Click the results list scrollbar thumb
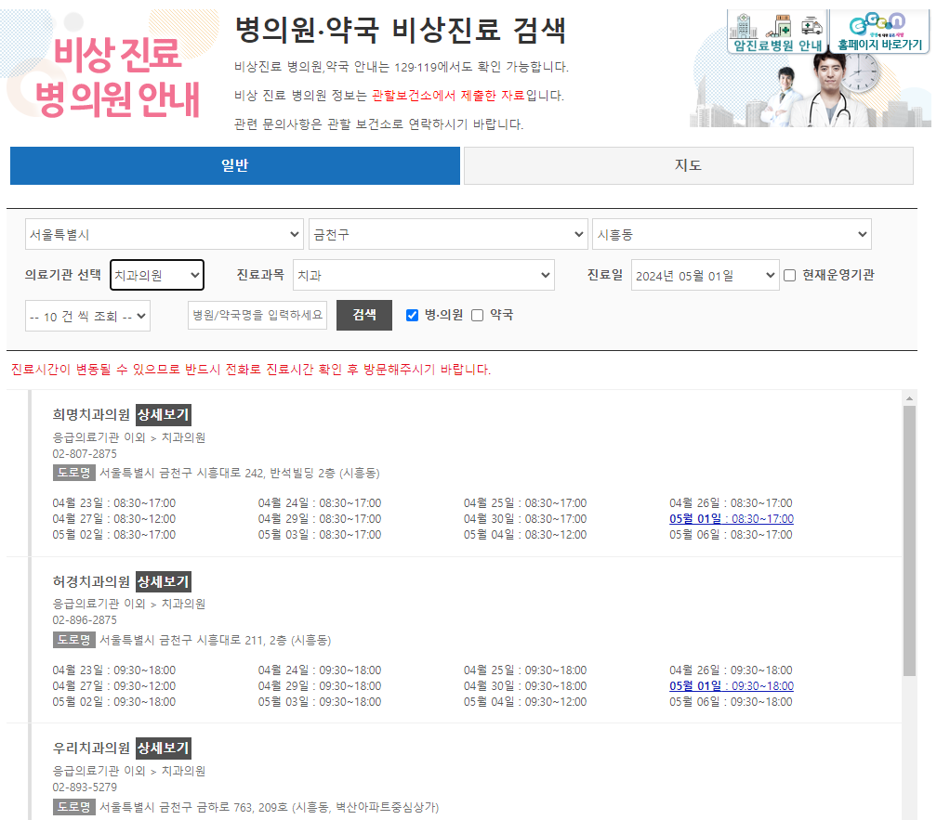The height and width of the screenshot is (820, 950). click(909, 540)
